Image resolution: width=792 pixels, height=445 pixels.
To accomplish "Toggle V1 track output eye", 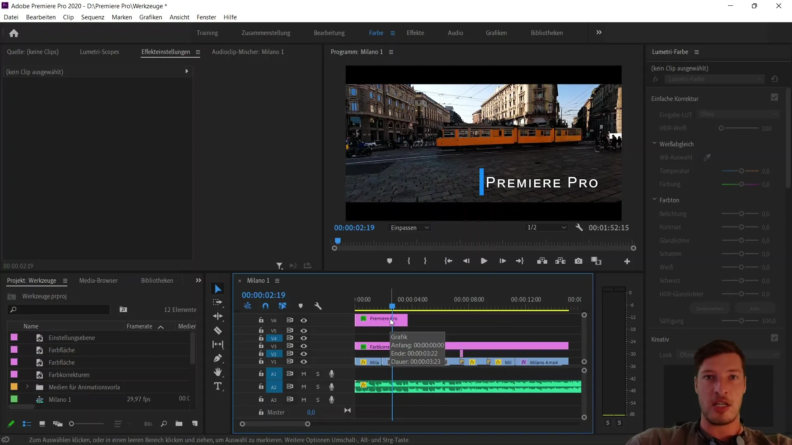I will 304,362.
